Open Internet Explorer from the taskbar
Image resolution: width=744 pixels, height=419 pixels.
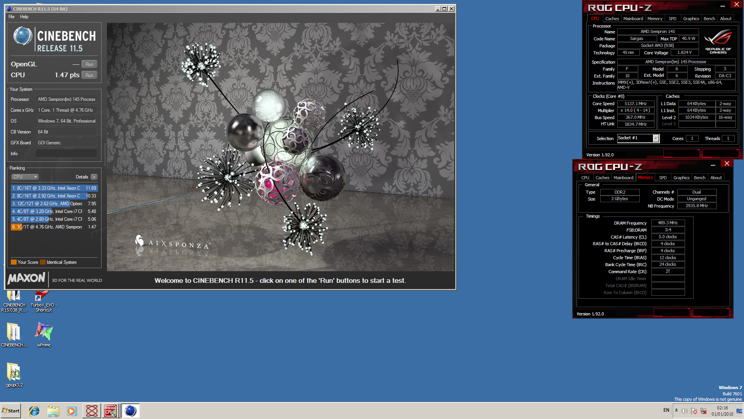click(x=34, y=411)
